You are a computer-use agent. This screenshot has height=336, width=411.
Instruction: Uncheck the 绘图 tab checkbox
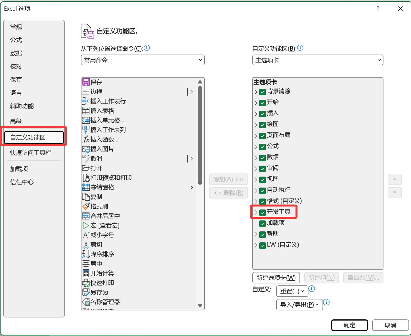[262, 125]
